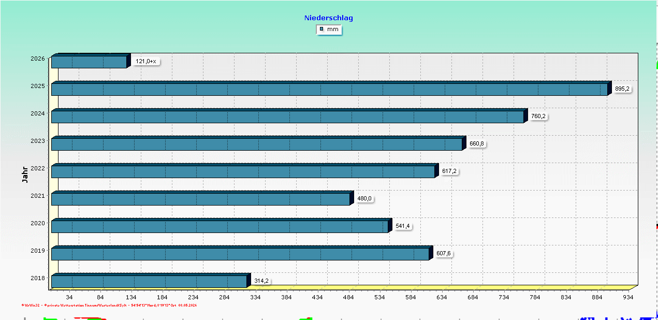Click the 834 x-axis tick label
658x320 pixels.
tap(566, 297)
